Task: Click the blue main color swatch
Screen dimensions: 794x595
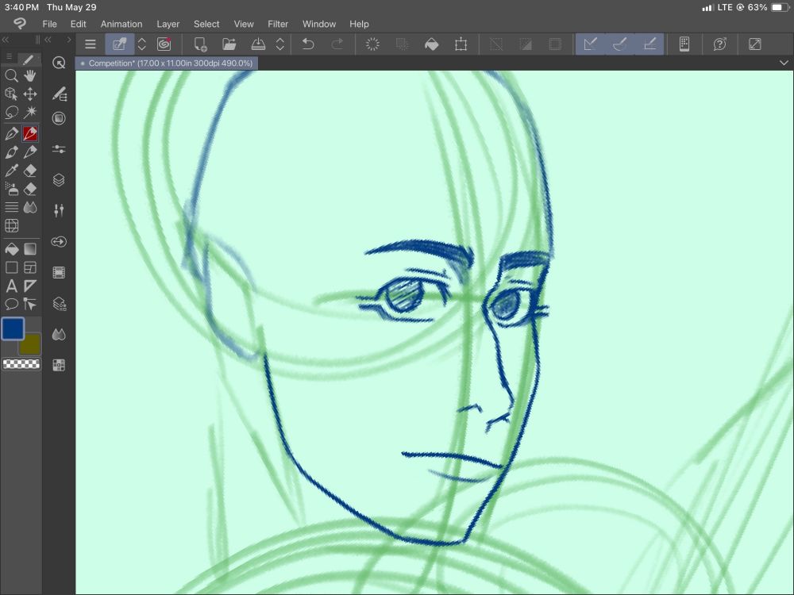Action: point(13,328)
